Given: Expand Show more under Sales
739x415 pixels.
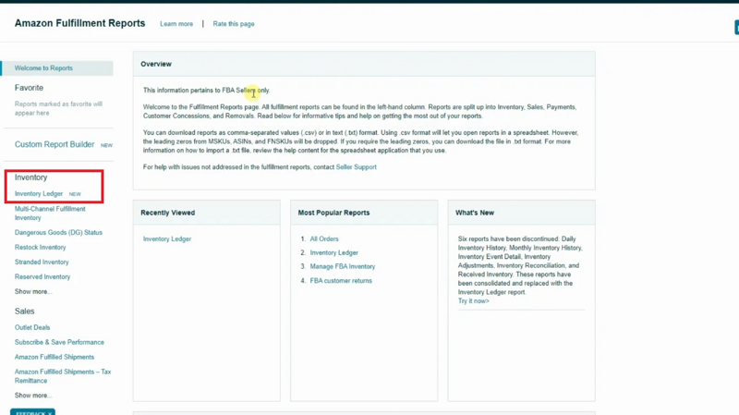Looking at the screenshot, I should pyautogui.click(x=33, y=396).
